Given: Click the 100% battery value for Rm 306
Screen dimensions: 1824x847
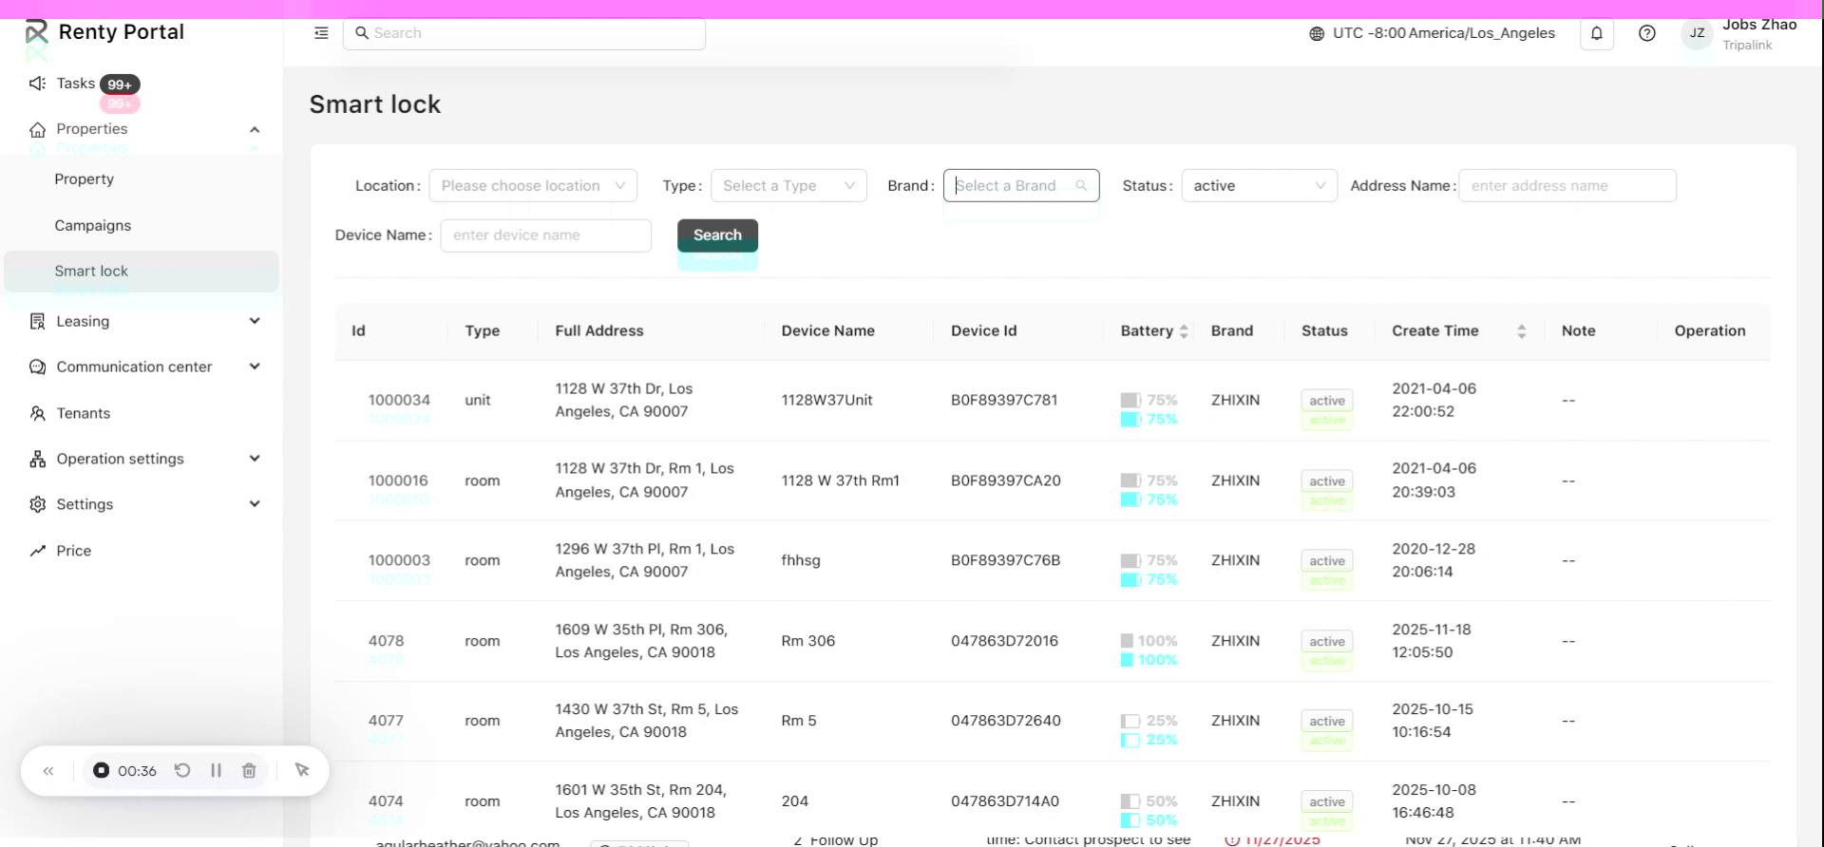Looking at the screenshot, I should click(1157, 641).
